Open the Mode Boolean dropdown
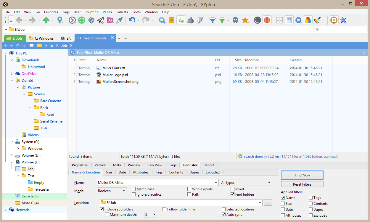Image resolution: width=370 pixels, height=222 pixels. [x=112, y=191]
